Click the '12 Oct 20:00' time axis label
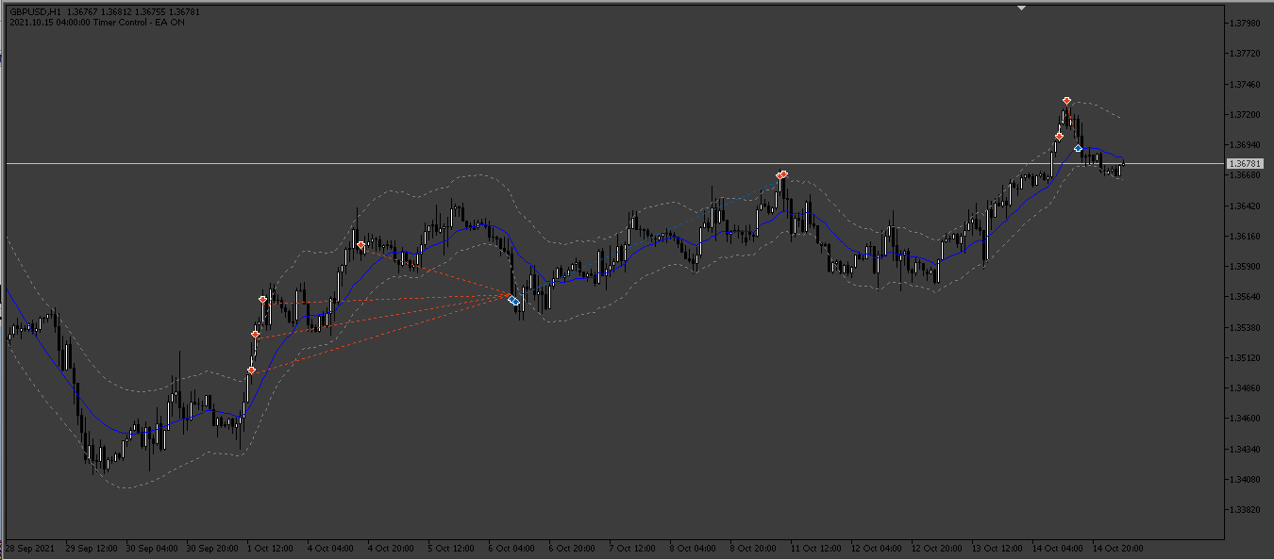The height and width of the screenshot is (560, 1274). tap(937, 548)
